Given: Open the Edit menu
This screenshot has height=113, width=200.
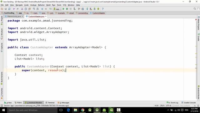Looking at the screenshot, I should coord(7,5).
